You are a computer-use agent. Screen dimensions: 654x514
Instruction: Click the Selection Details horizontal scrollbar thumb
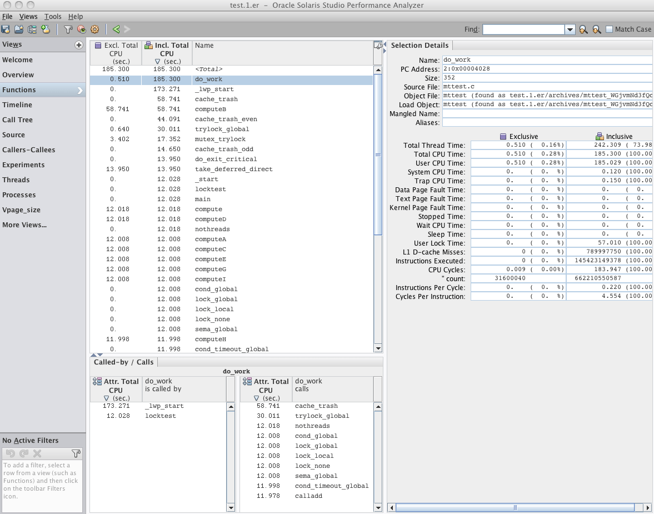(515, 508)
